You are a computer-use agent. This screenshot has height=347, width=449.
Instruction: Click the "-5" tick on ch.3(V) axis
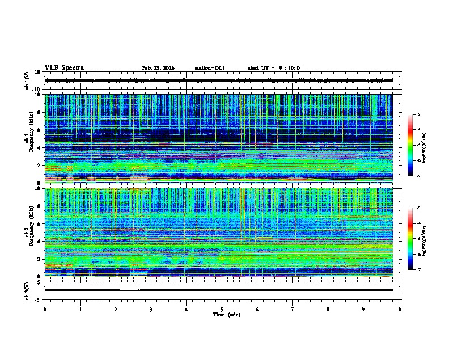point(39,300)
